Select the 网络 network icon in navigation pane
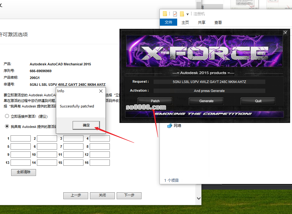Viewport: 292px width, 214px height. (x=169, y=126)
